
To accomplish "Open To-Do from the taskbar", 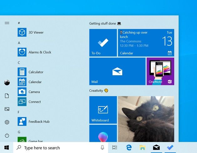I will 170,148.
